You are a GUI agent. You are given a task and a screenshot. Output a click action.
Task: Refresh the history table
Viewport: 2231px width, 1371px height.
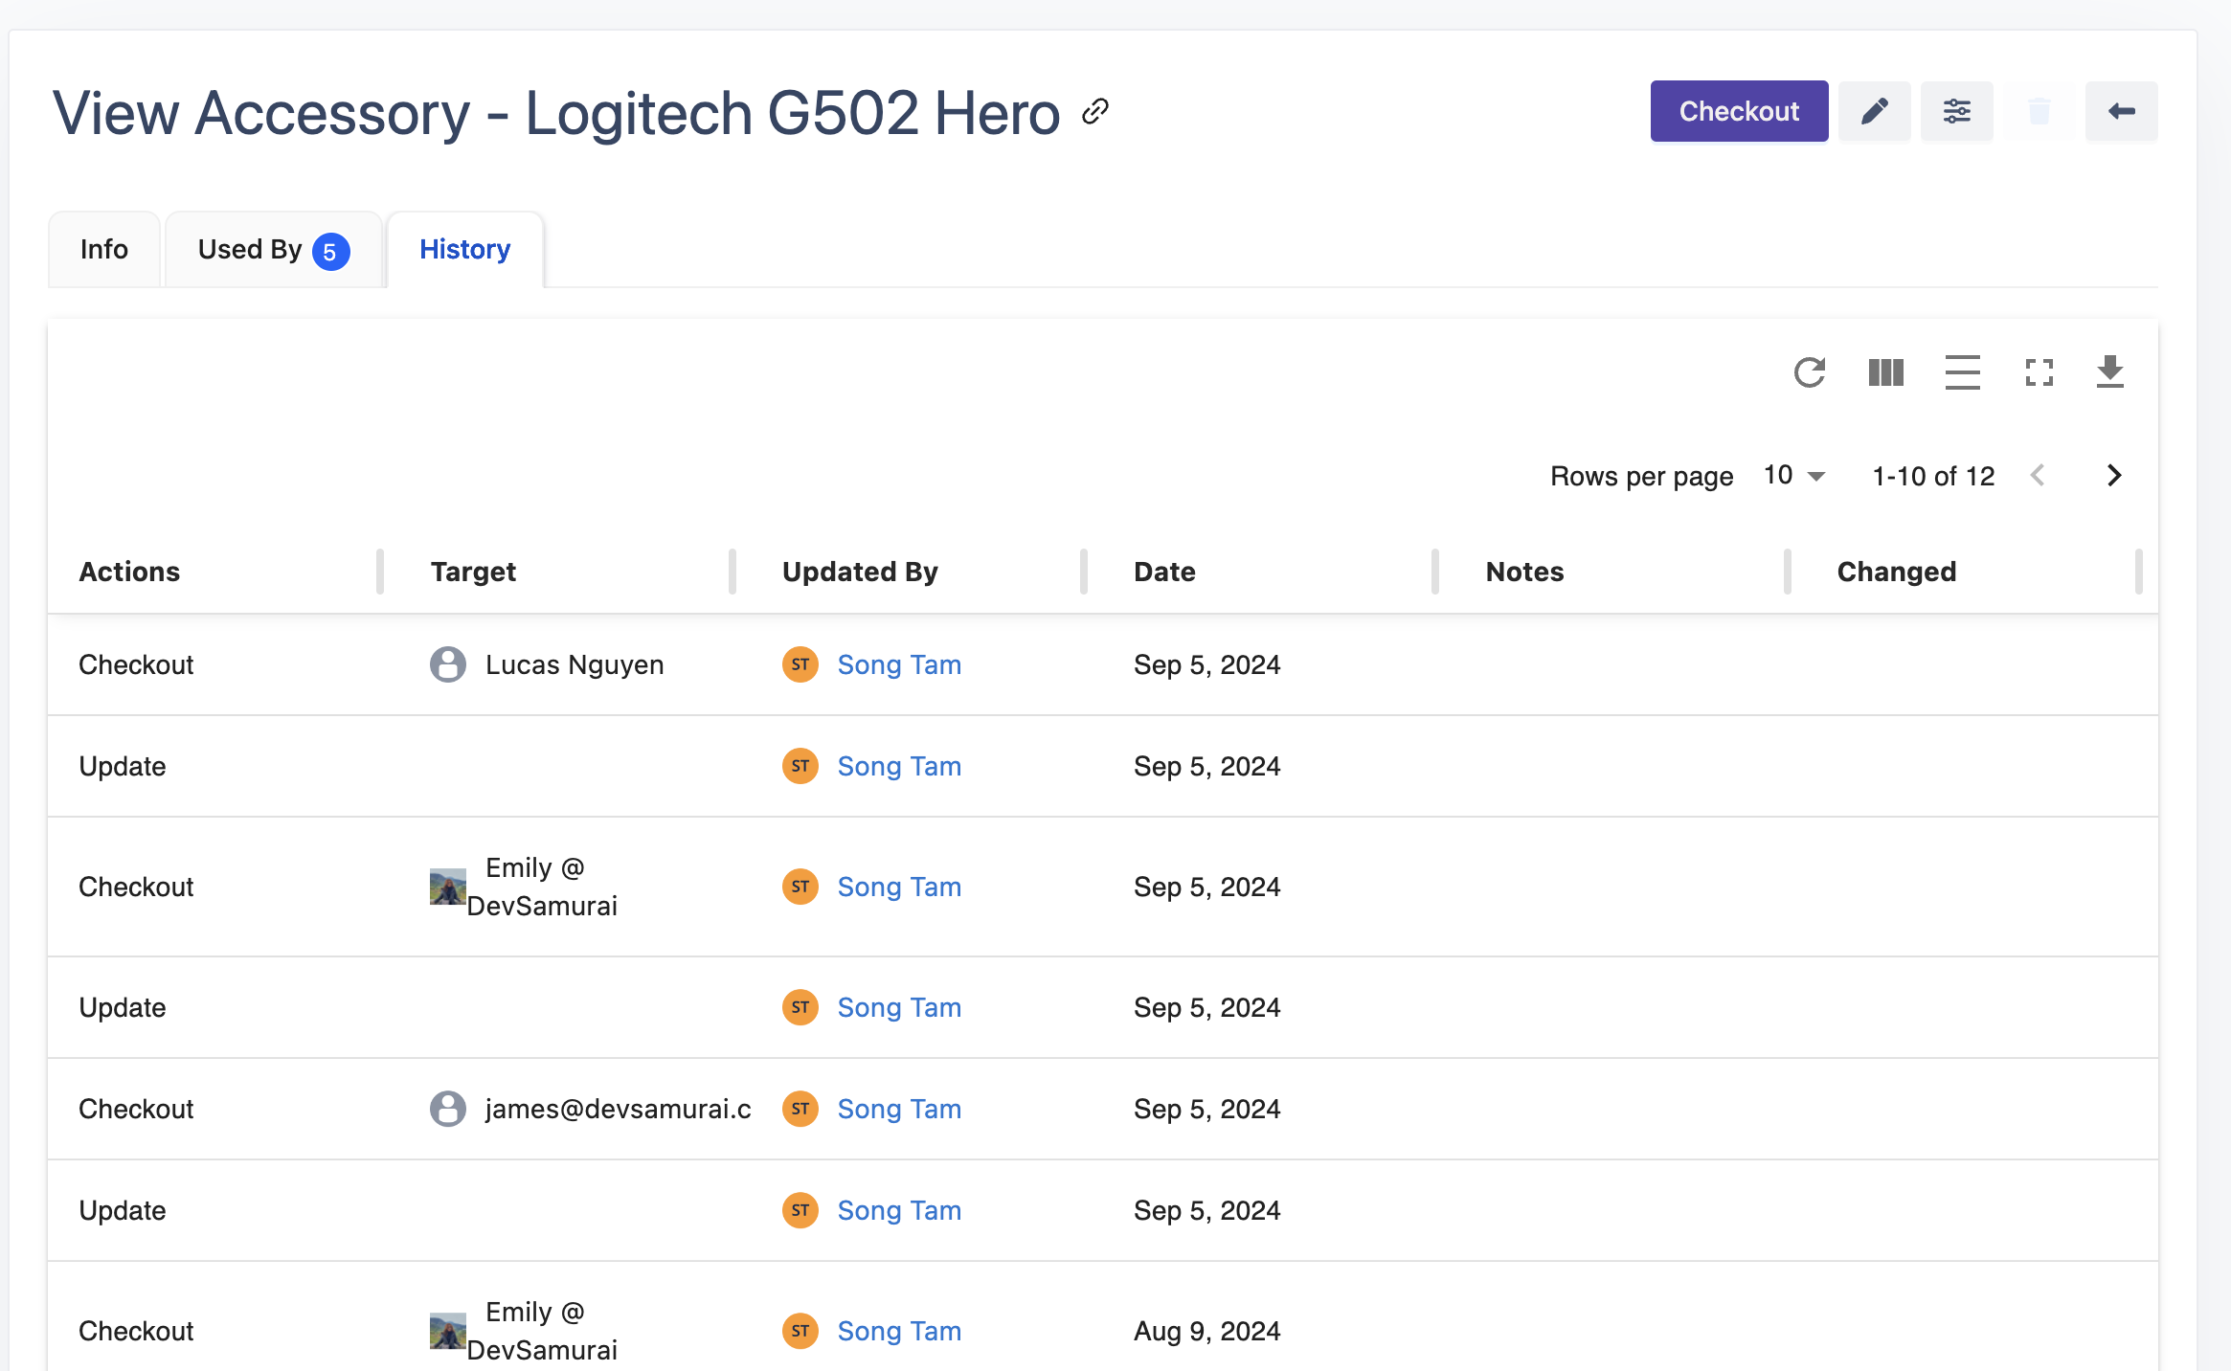click(x=1809, y=372)
